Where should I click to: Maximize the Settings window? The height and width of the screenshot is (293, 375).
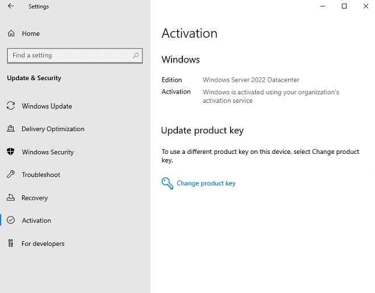(344, 6)
